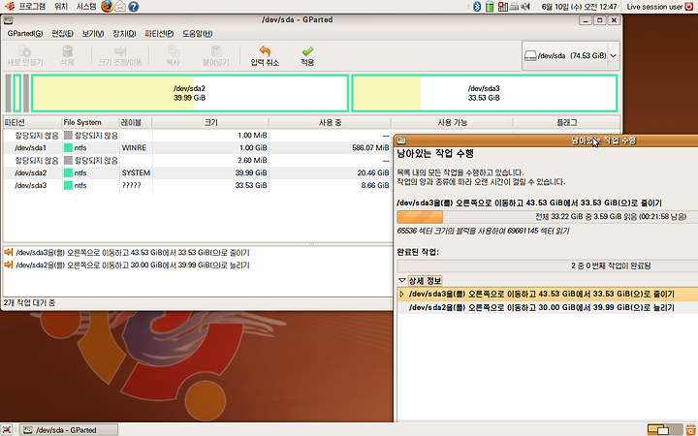Viewport: 698px width, 436px height.
Task: Click the clock showing 오전 12:47
Action: click(x=579, y=7)
